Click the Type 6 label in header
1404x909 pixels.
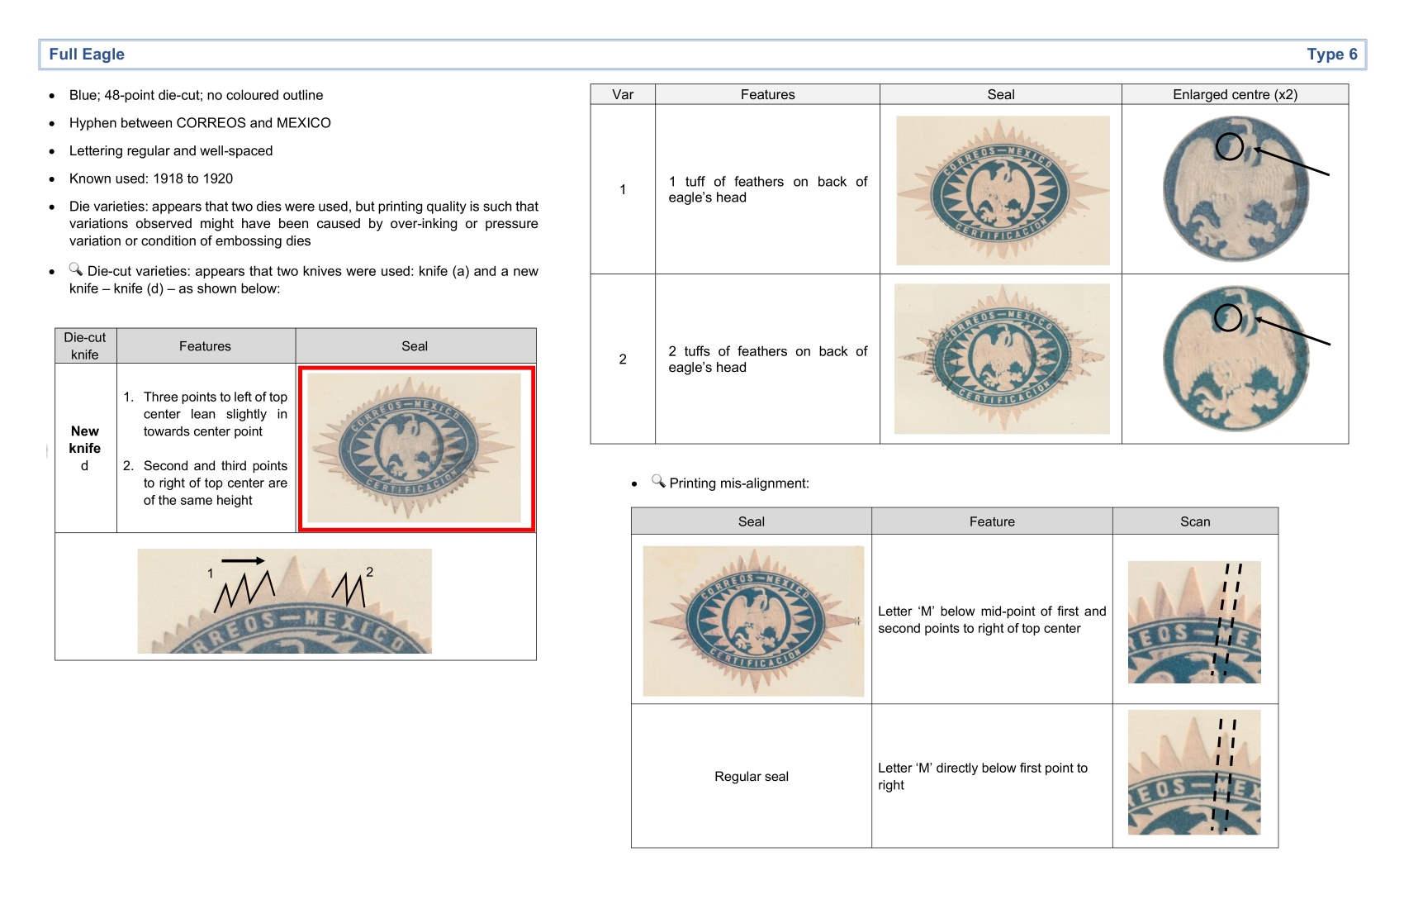click(x=1331, y=55)
